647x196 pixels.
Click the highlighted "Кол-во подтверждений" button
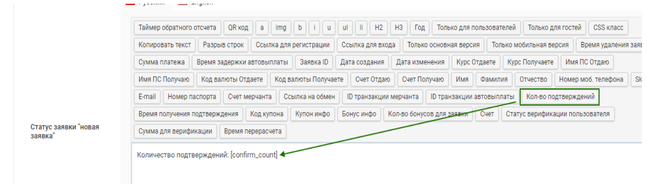click(x=559, y=97)
